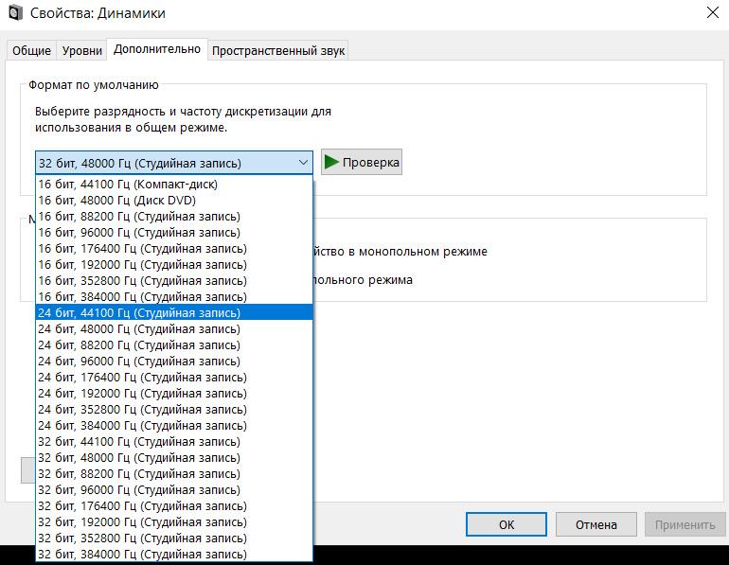
Task: Choose 32 бит, 96000 Гц entry
Action: (x=174, y=489)
